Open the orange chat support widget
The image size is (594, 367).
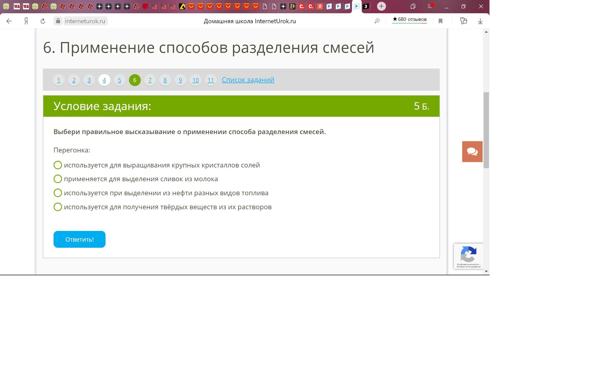(x=472, y=152)
